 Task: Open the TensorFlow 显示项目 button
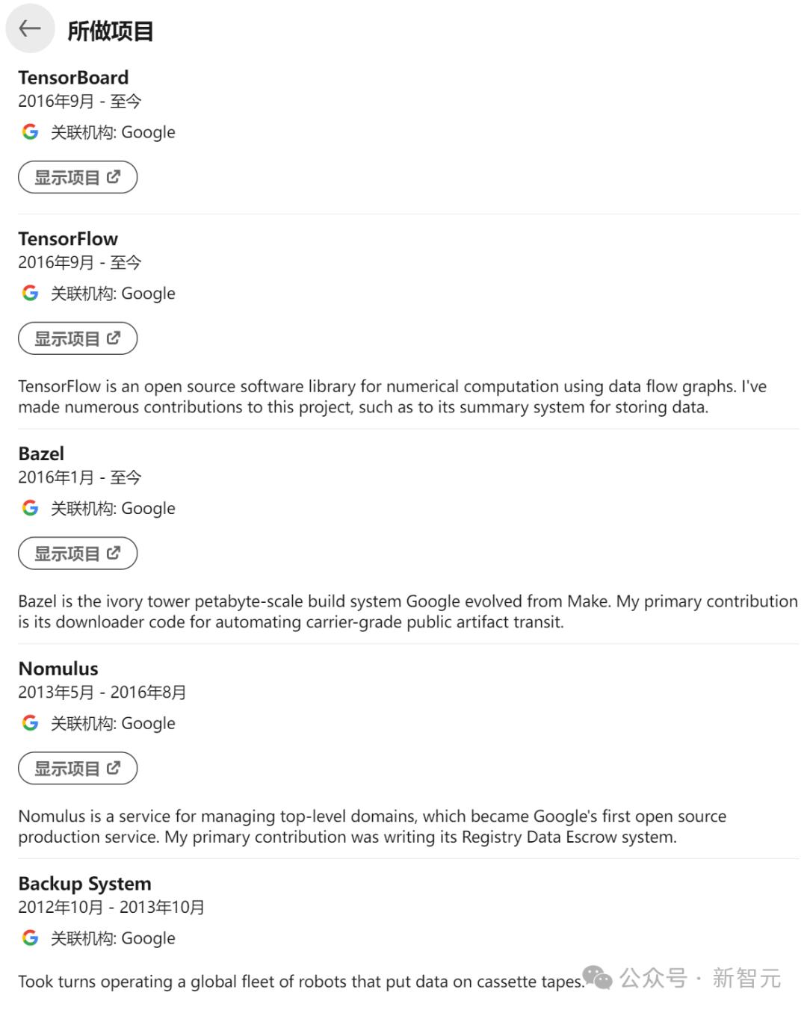[x=78, y=338]
